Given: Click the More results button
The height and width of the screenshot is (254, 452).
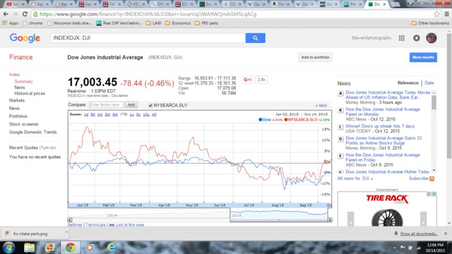Looking at the screenshot, I should click(x=423, y=57).
